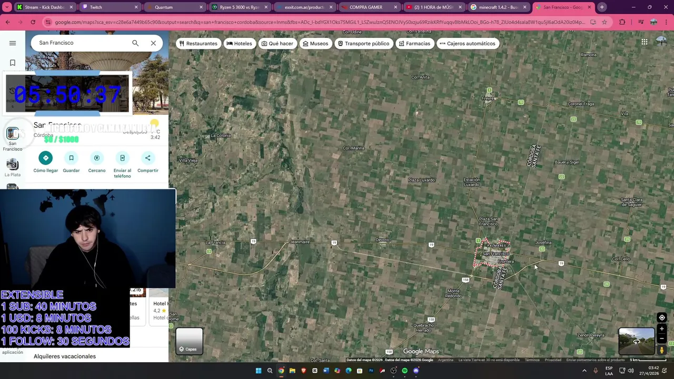Open La Plata recent item in sidebar
This screenshot has height=379, width=674.
pyautogui.click(x=13, y=168)
